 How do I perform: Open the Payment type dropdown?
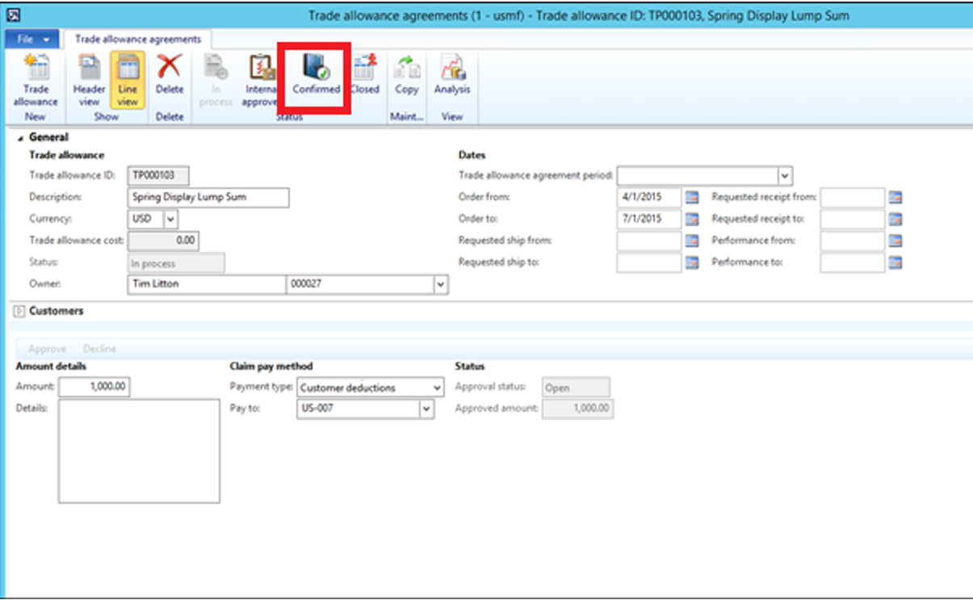(x=437, y=388)
